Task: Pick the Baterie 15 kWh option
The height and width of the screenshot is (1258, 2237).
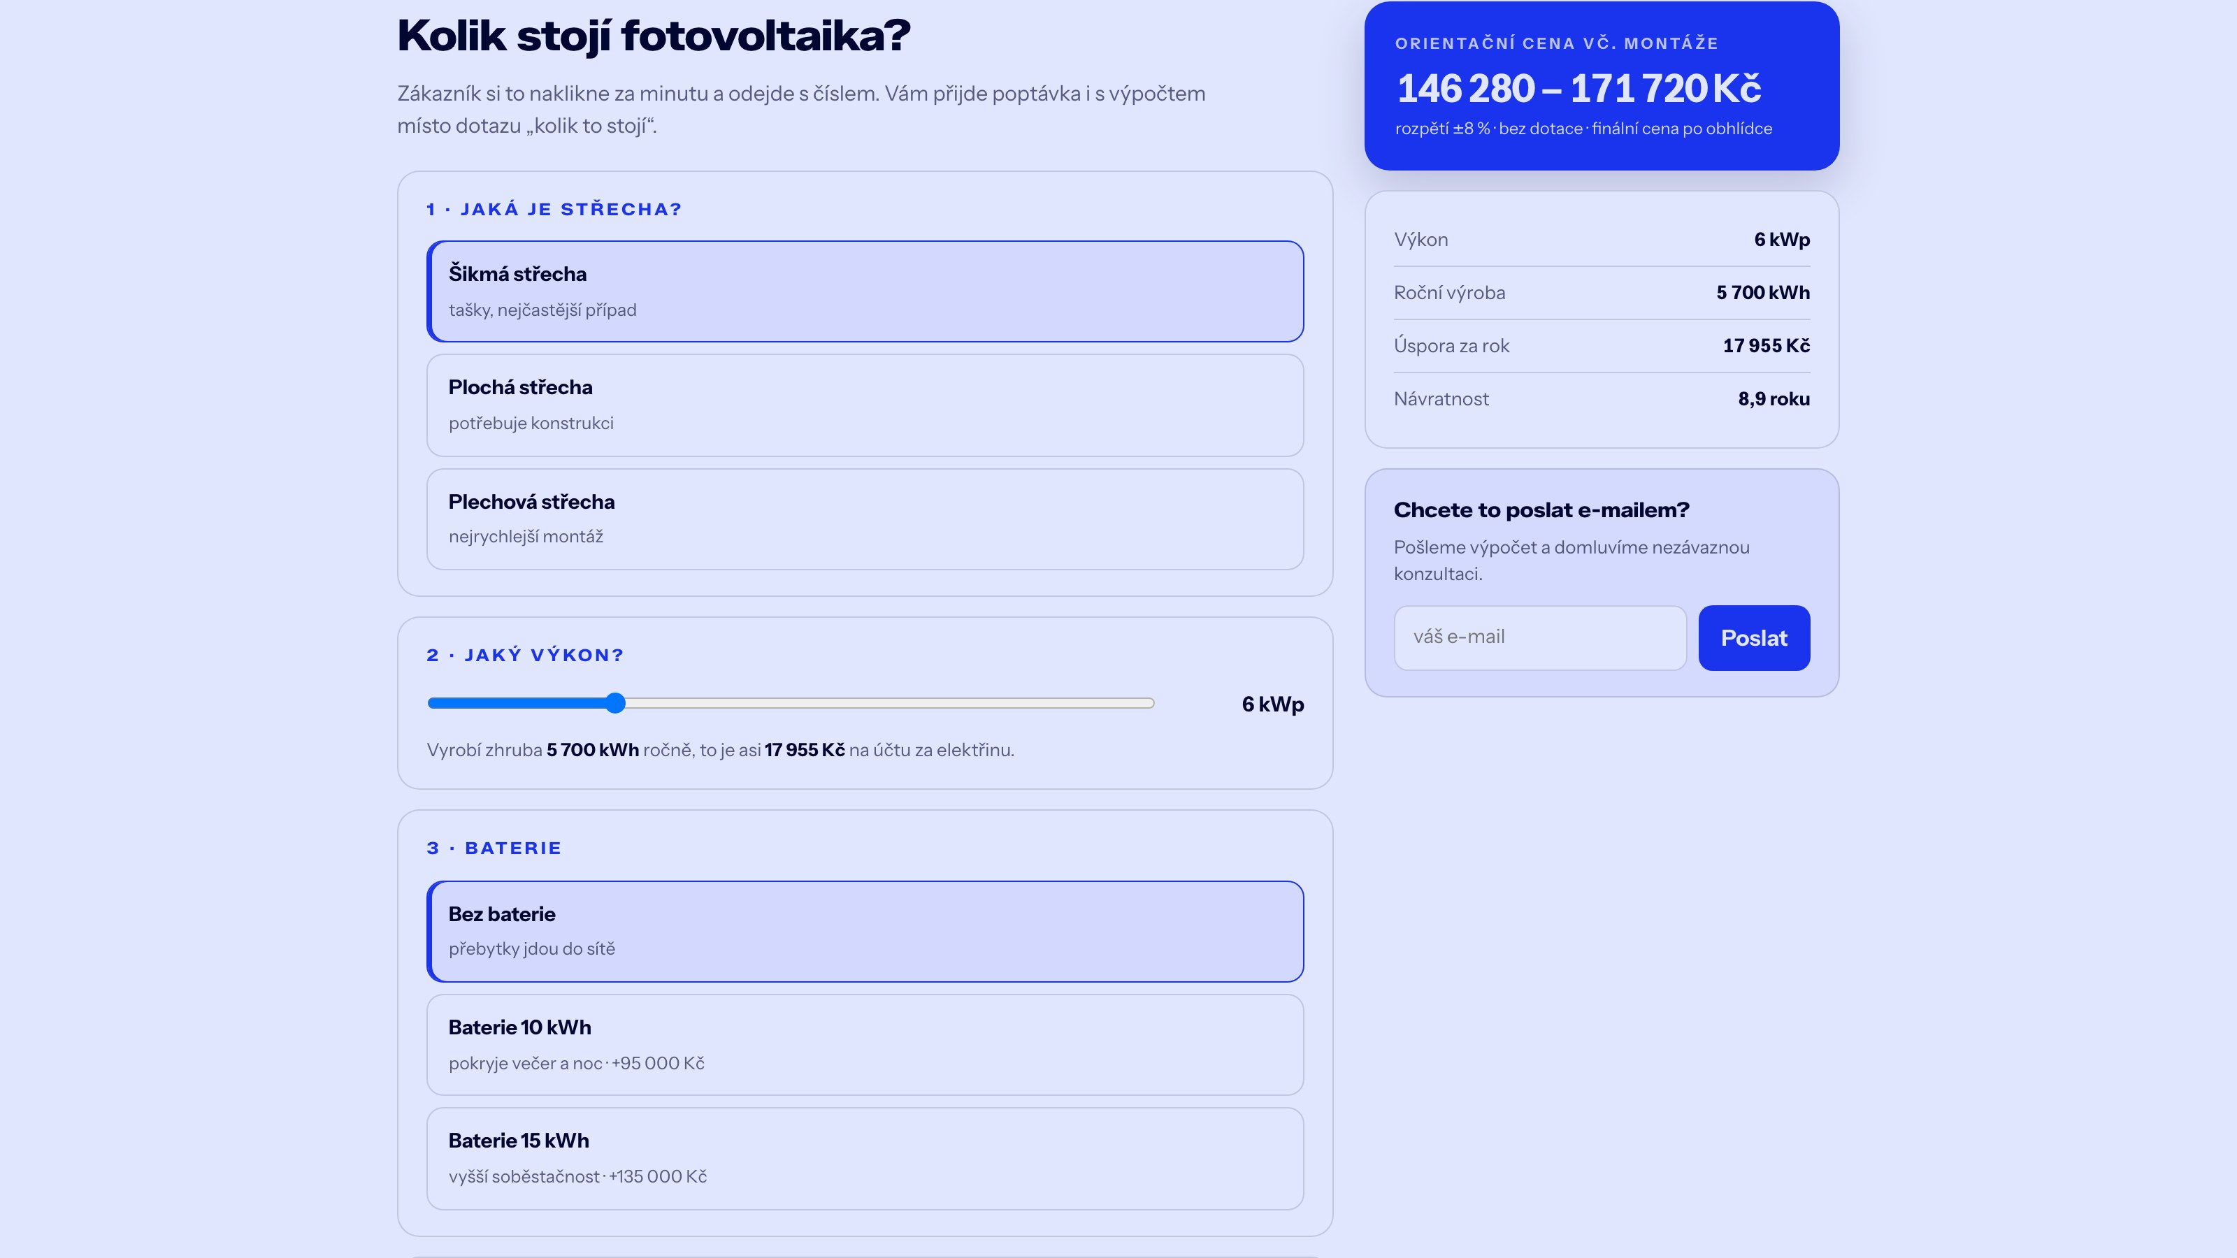Action: coord(865,1159)
